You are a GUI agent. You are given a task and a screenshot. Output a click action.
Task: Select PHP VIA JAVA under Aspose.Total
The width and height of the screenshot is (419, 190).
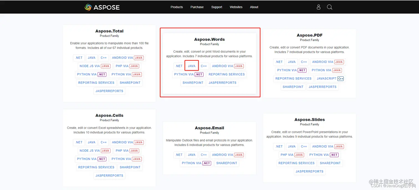pos(127,66)
